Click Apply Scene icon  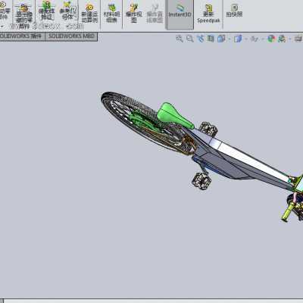pos(282,39)
